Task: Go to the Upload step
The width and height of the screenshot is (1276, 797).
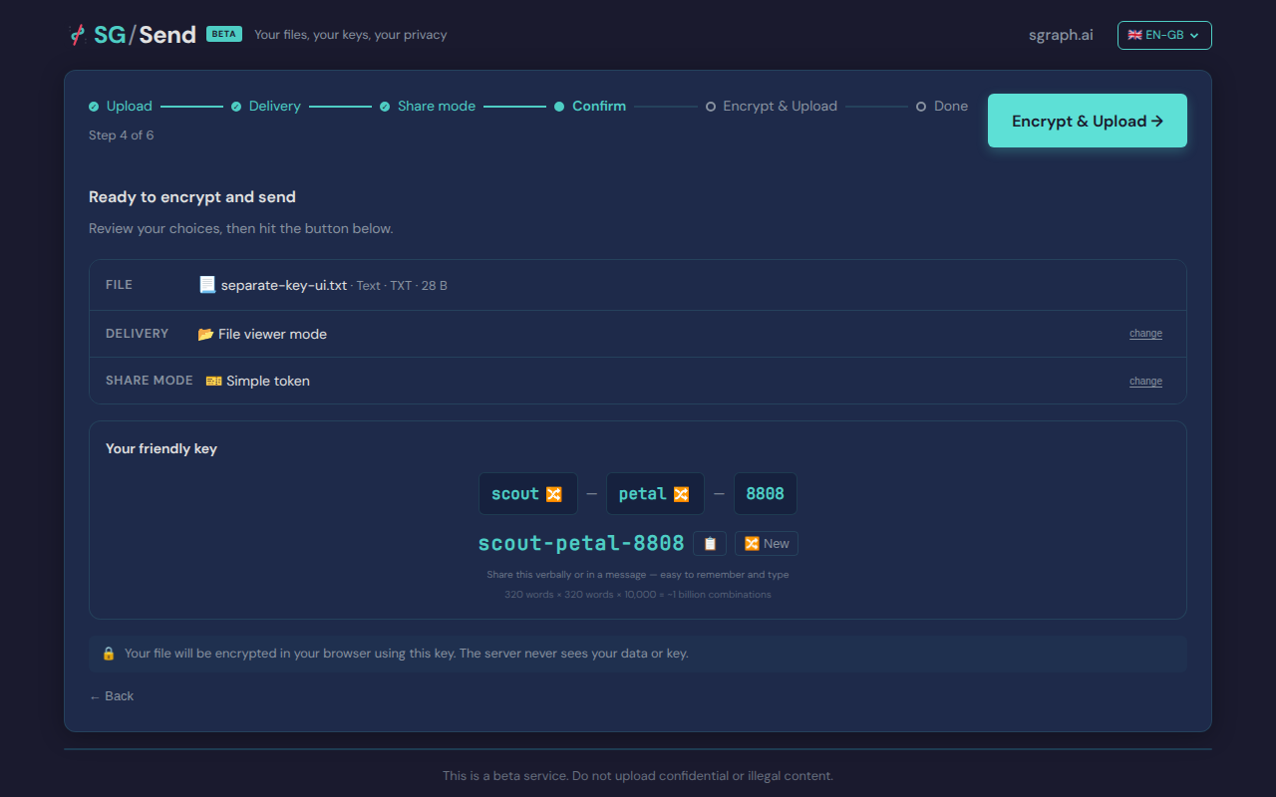Action: click(121, 106)
